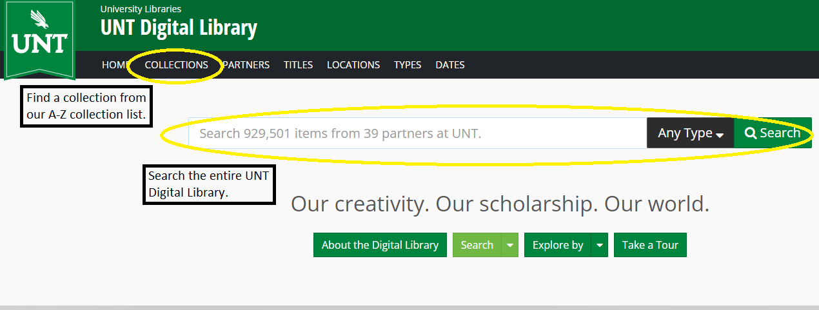Click into the main search text field
This screenshot has width=819, height=310.
[x=417, y=133]
